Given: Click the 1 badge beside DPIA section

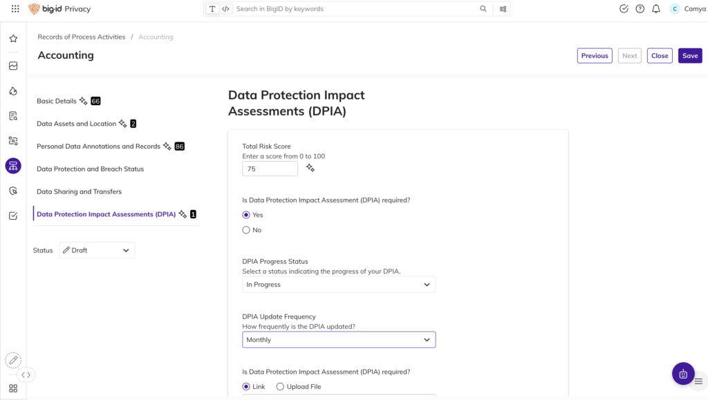Looking at the screenshot, I should 194,214.
